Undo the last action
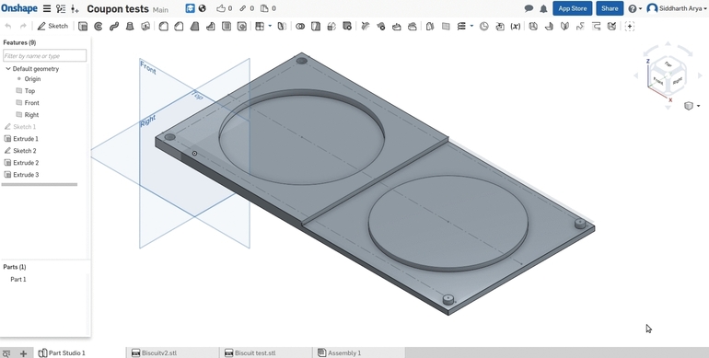 click(x=8, y=26)
